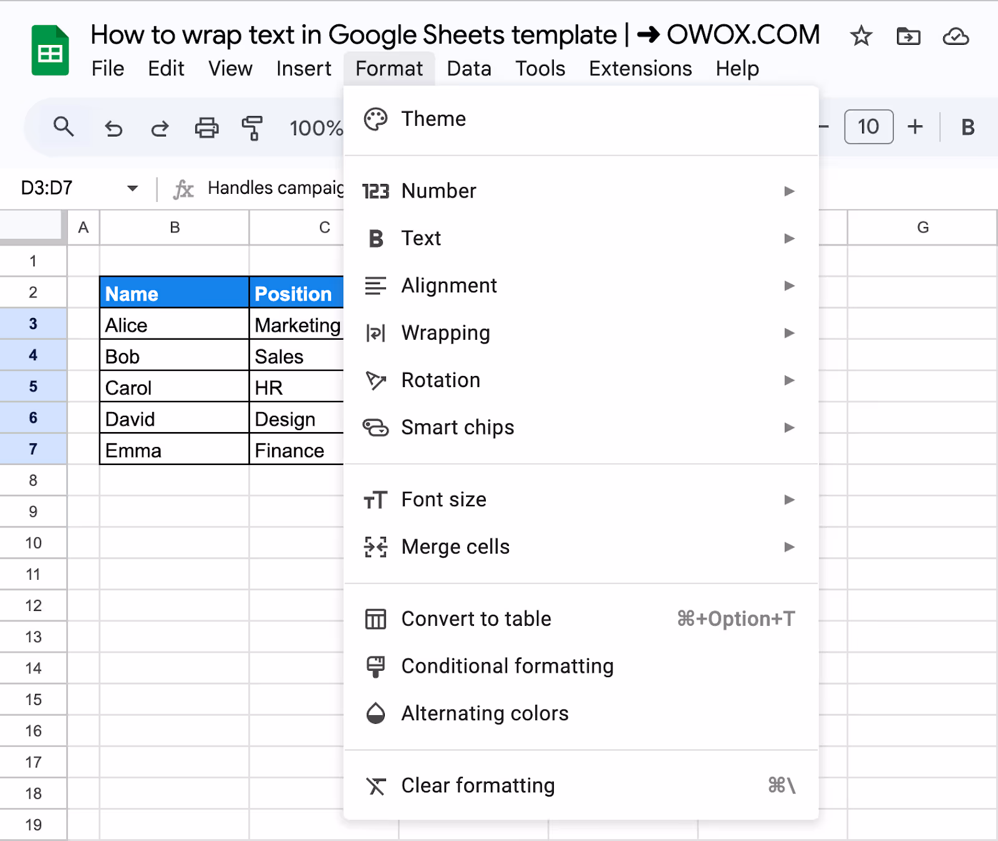998x841 pixels.
Task: Open the name box dropdown arrow
Action: point(132,188)
